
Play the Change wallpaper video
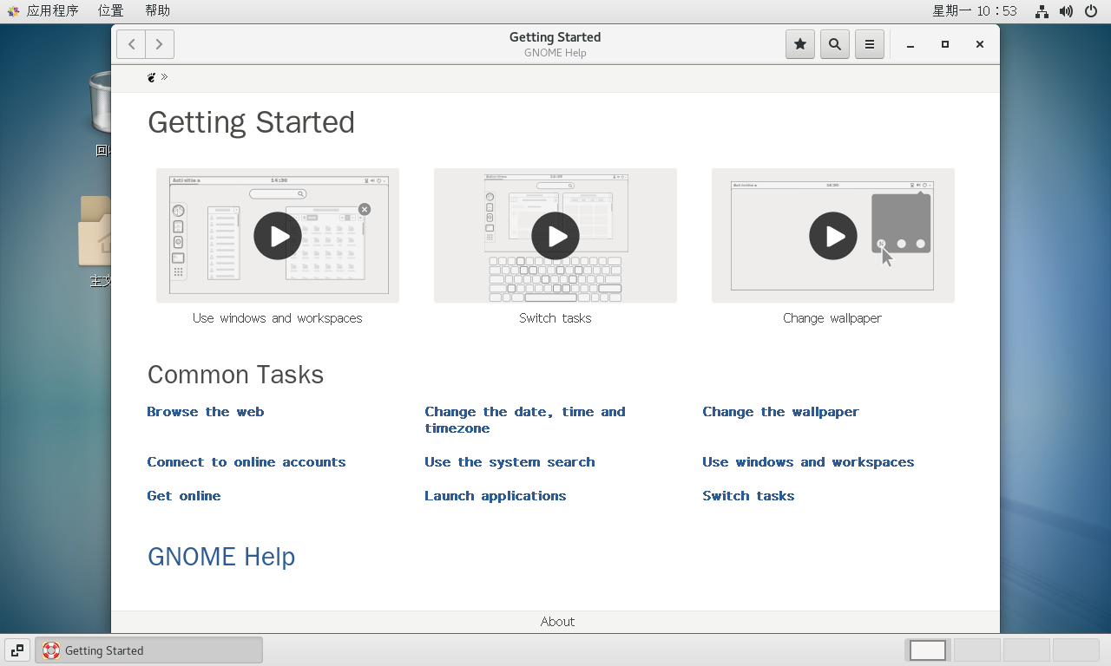click(x=833, y=236)
